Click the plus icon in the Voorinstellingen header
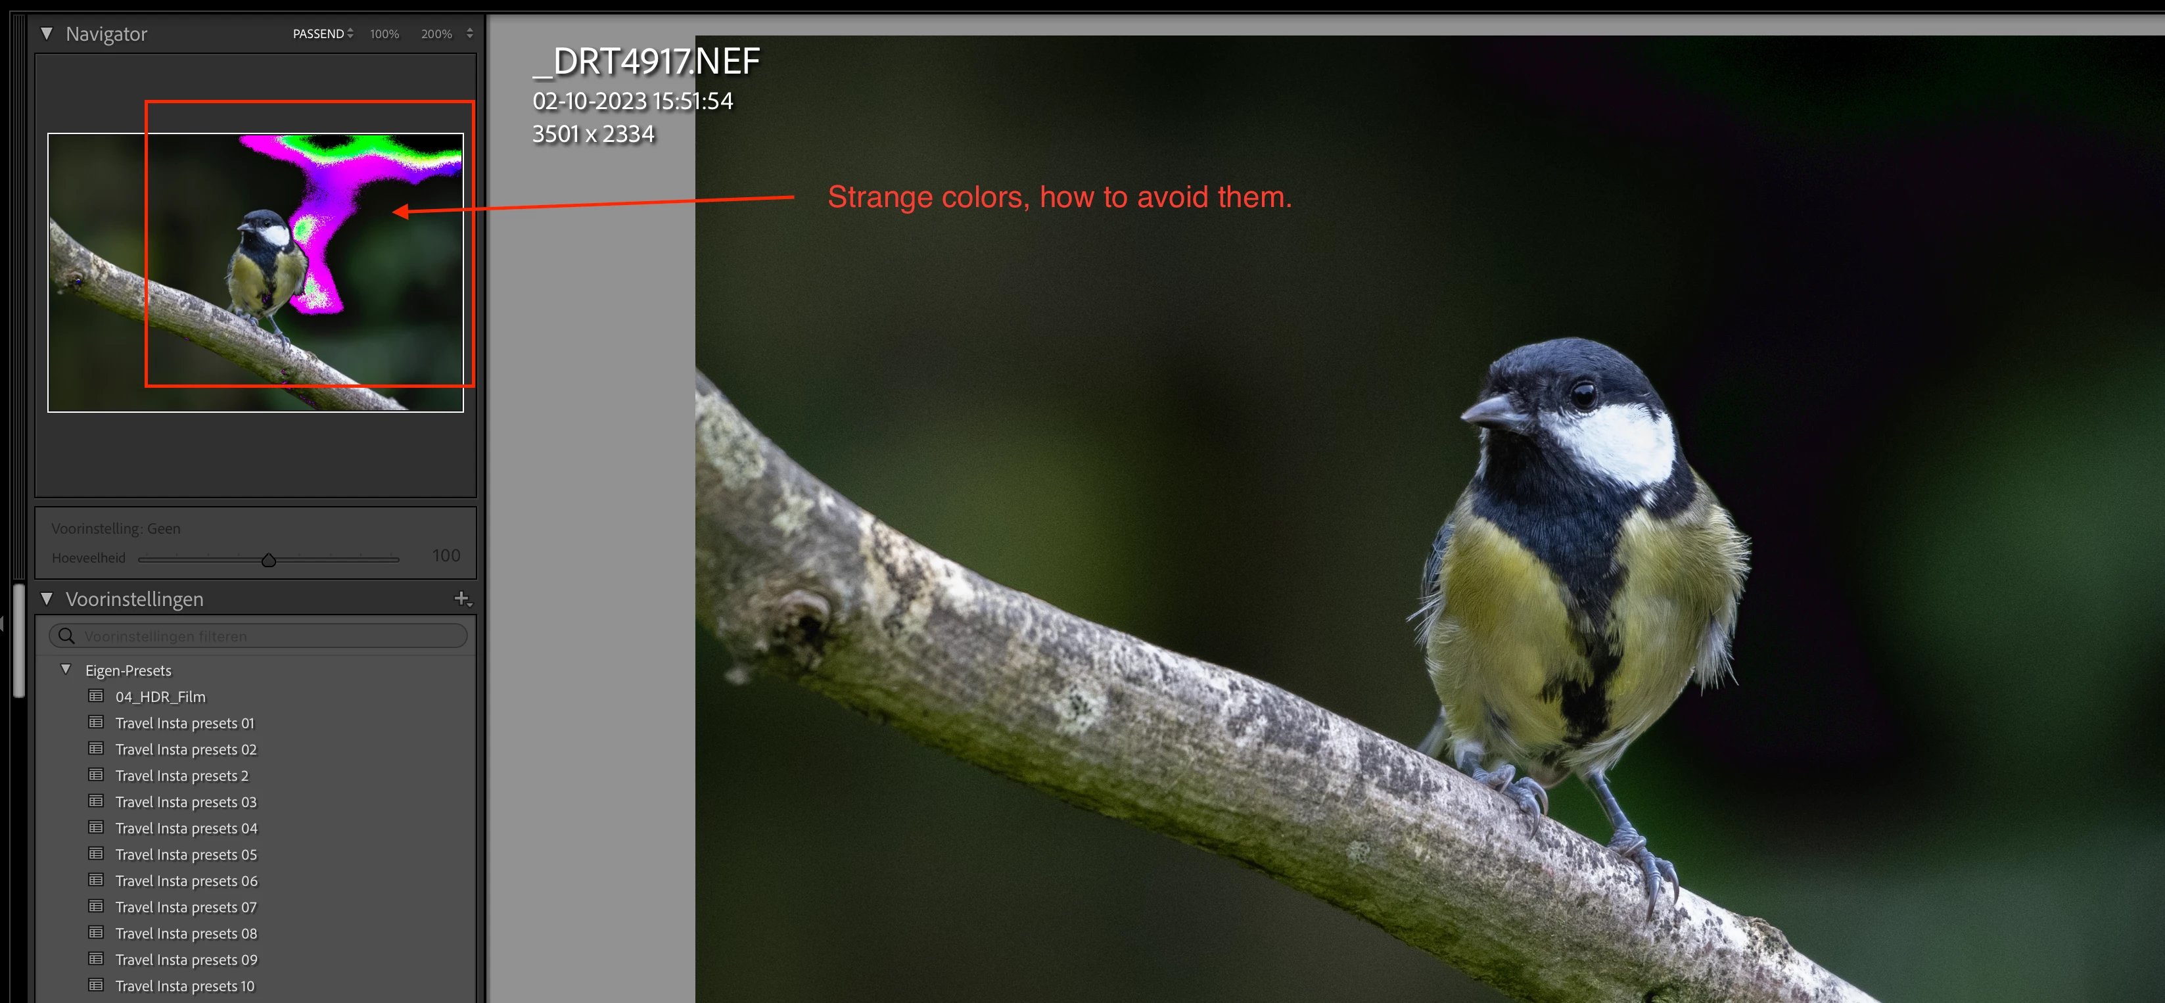2165x1003 pixels. tap(461, 599)
